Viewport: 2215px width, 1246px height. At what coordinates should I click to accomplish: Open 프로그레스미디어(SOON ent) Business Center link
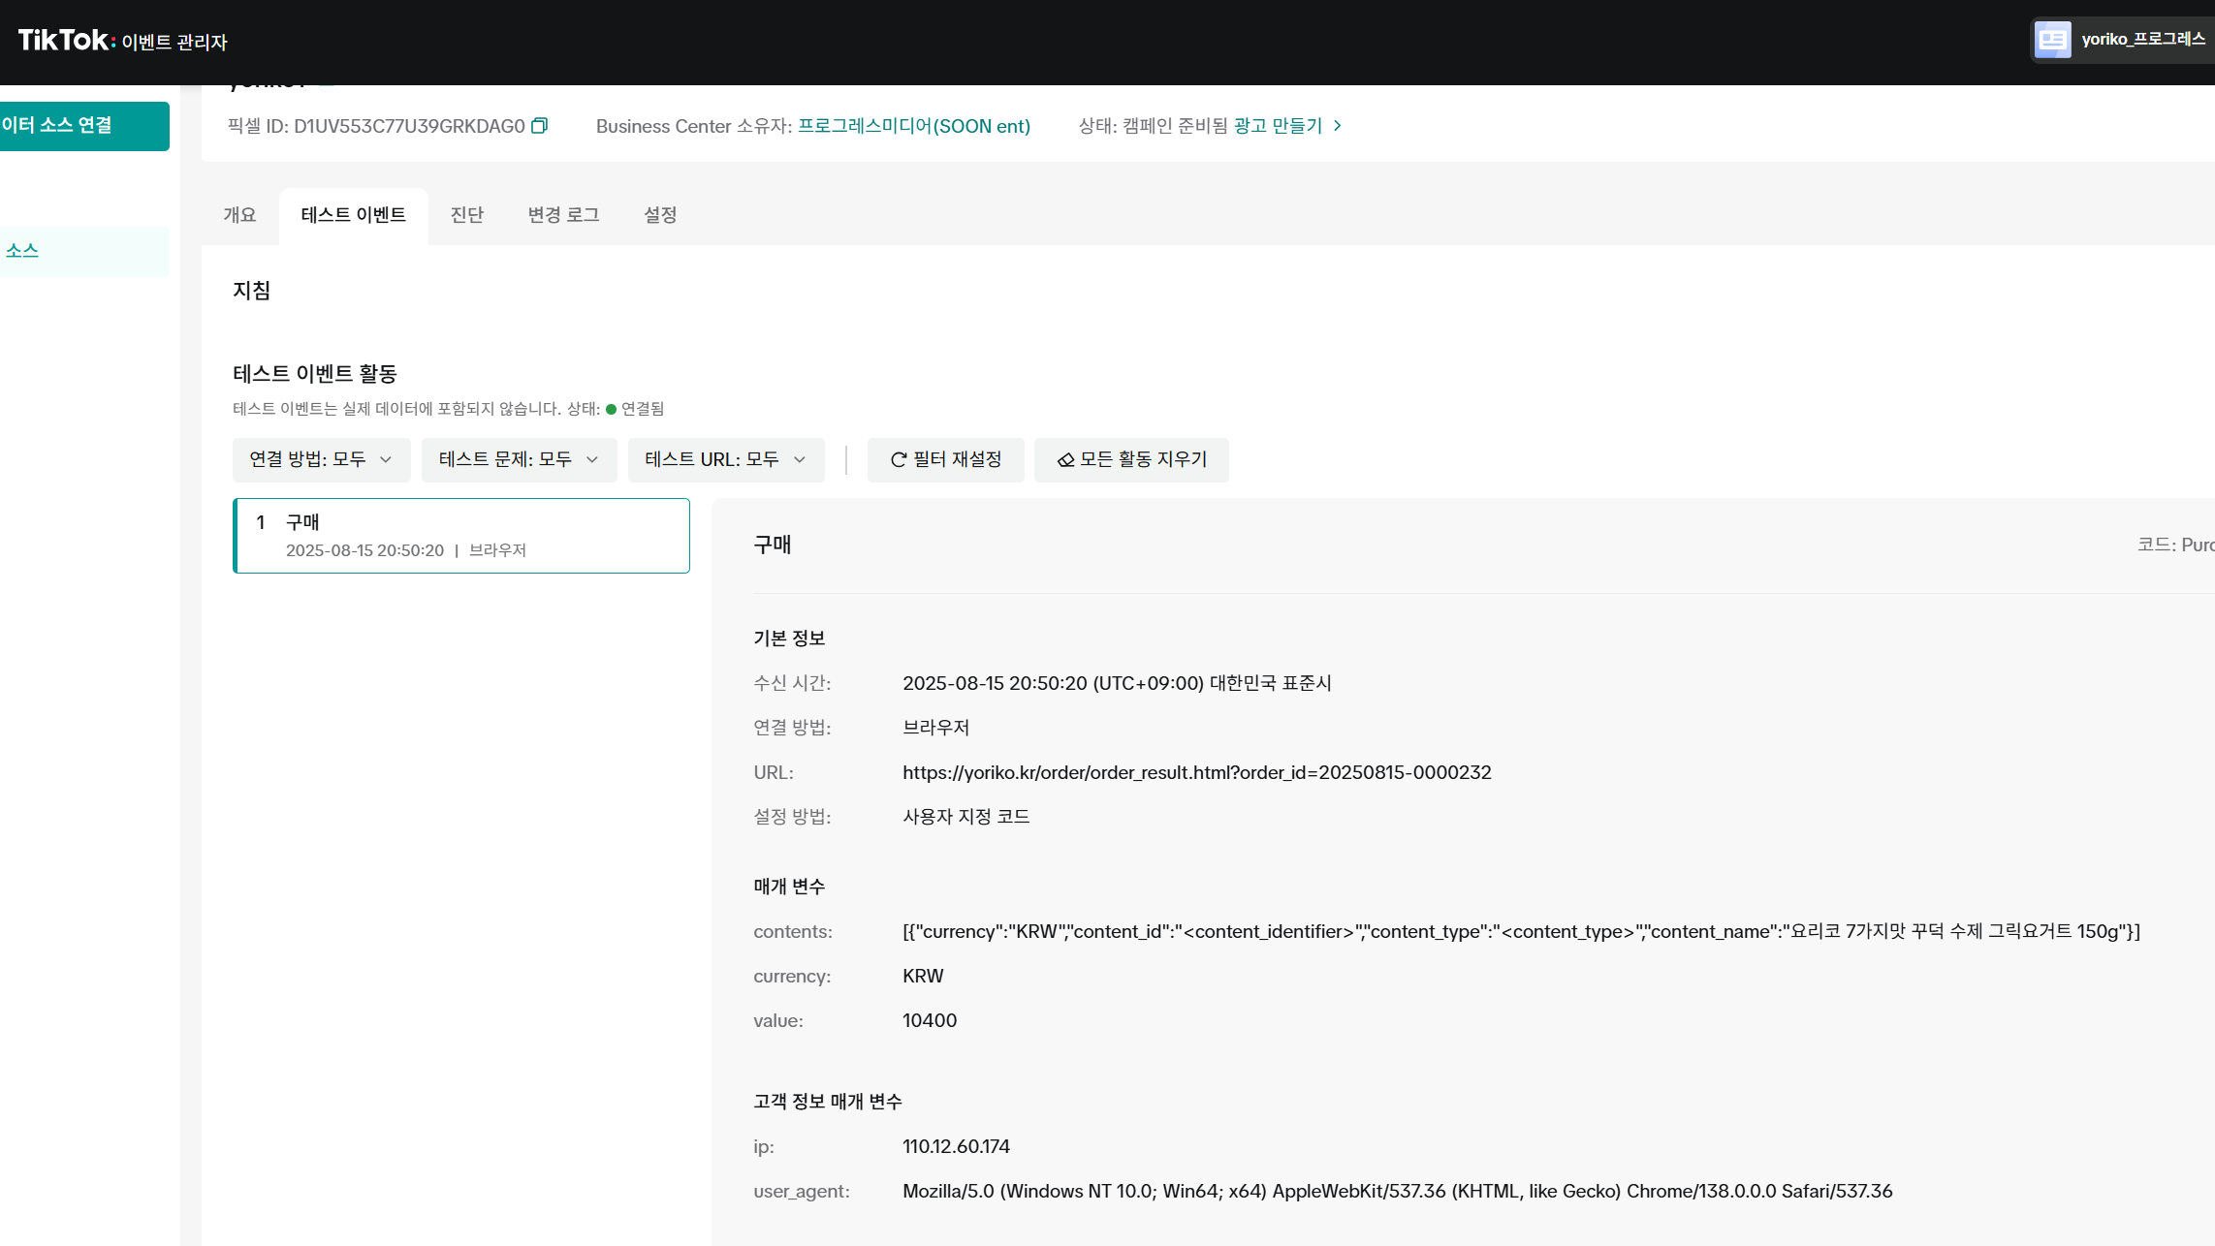coord(913,126)
